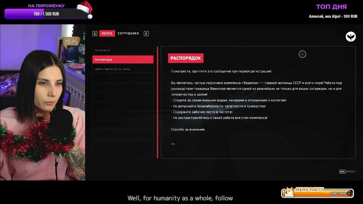The height and width of the screenshot is (204, 363).
Task: Click the Q key hint icon
Action: coord(95,33)
